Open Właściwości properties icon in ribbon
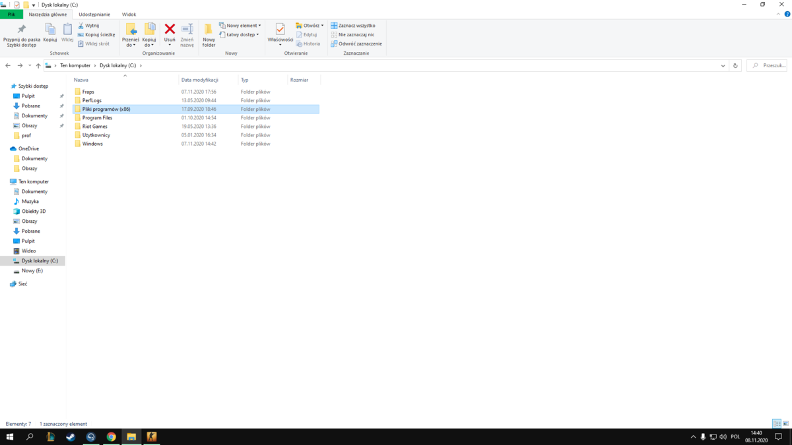 click(280, 34)
